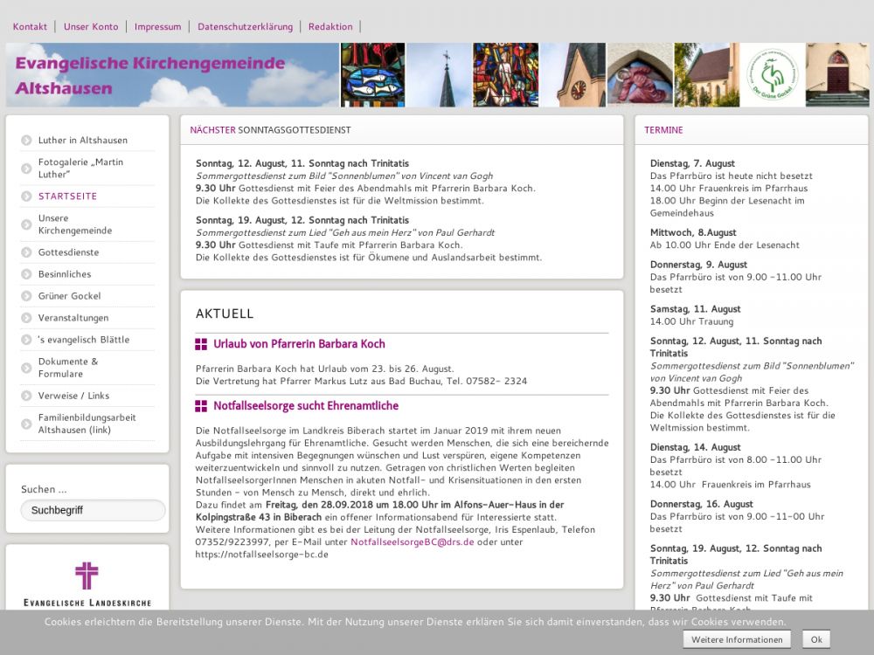Click the NotfallseelsorgeBC@drs.de email link
874x655 pixels.
click(412, 542)
